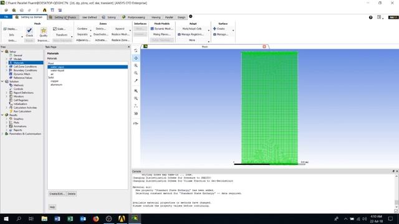The image size is (399, 224).
Task: Open the Combine zones dropdown arrow
Action: (x=90, y=30)
